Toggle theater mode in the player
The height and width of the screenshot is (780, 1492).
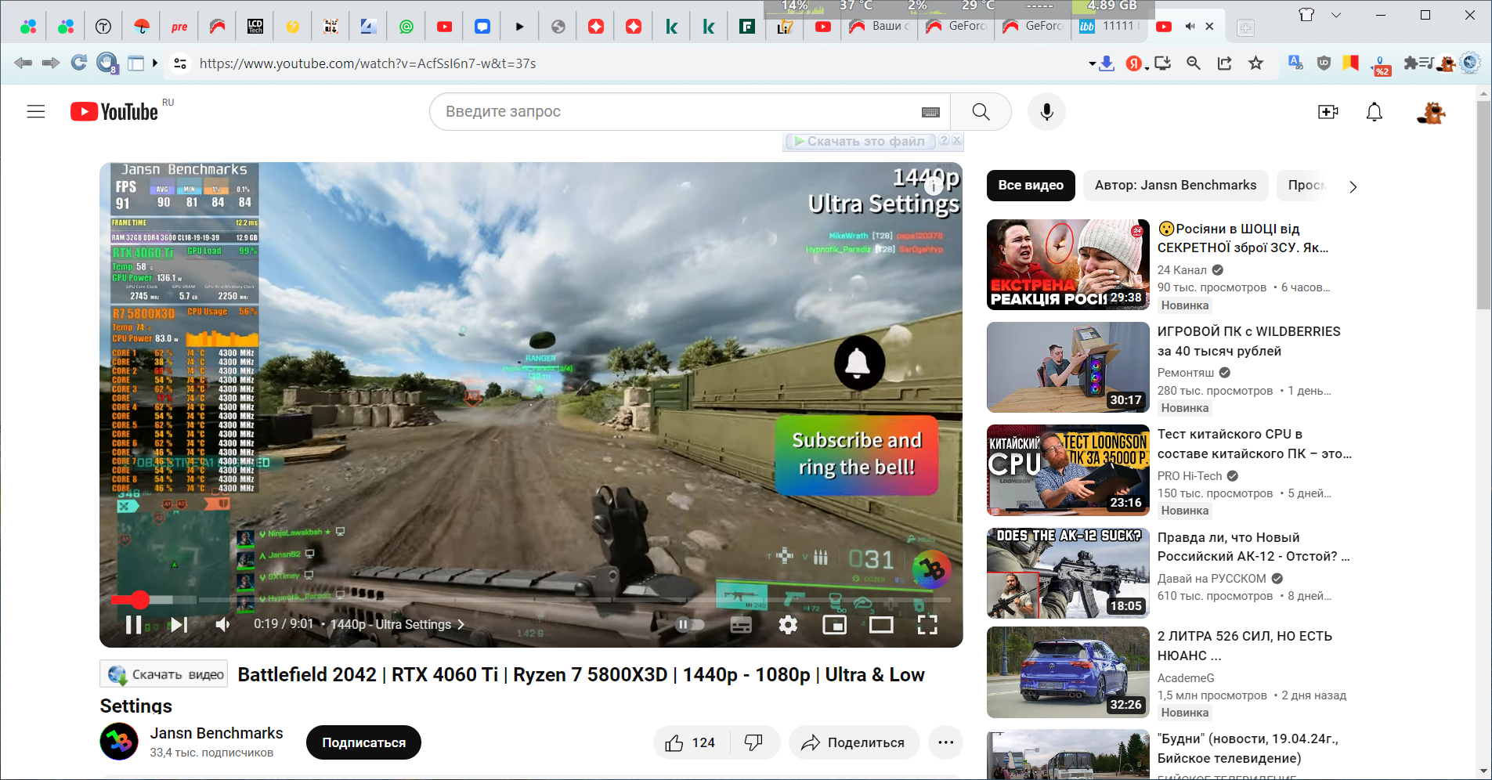(x=881, y=624)
